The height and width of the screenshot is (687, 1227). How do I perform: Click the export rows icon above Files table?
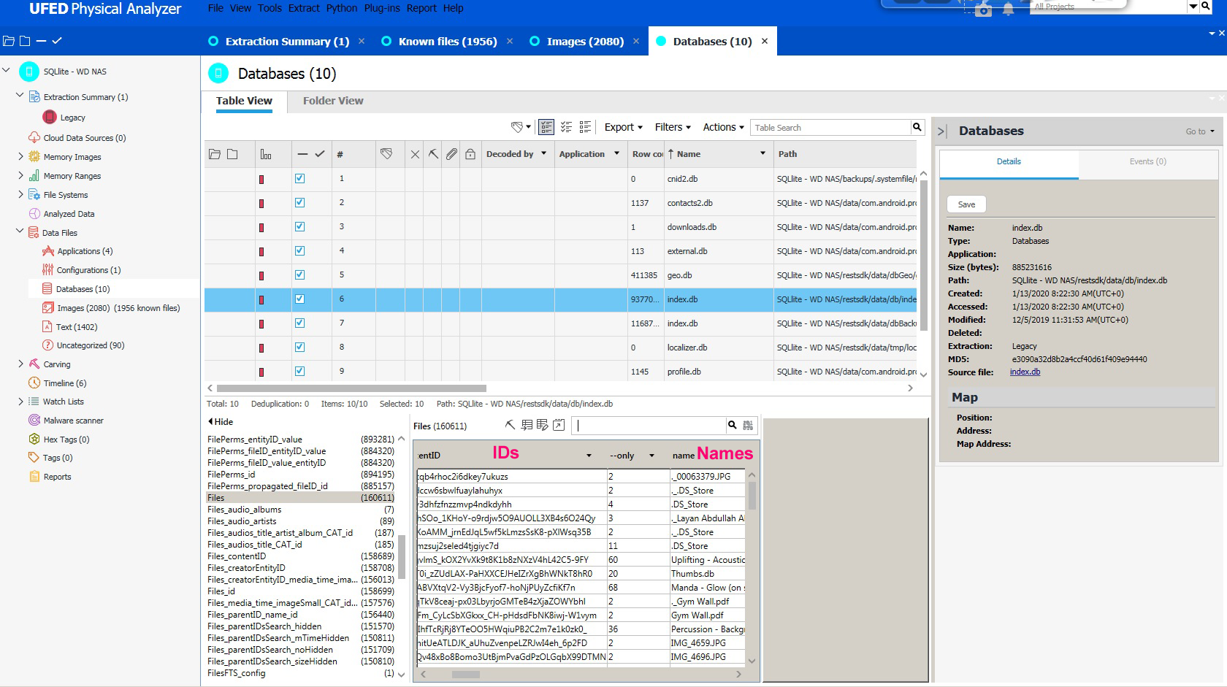click(x=526, y=425)
